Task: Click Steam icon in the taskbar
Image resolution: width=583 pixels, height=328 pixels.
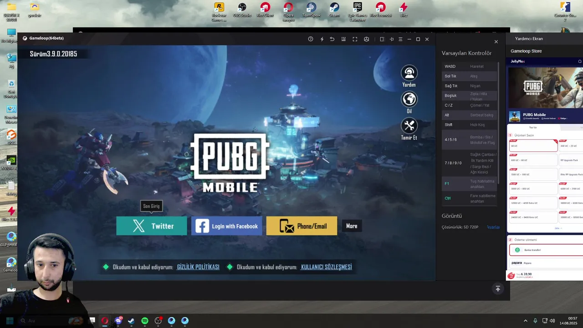Action: click(131, 321)
